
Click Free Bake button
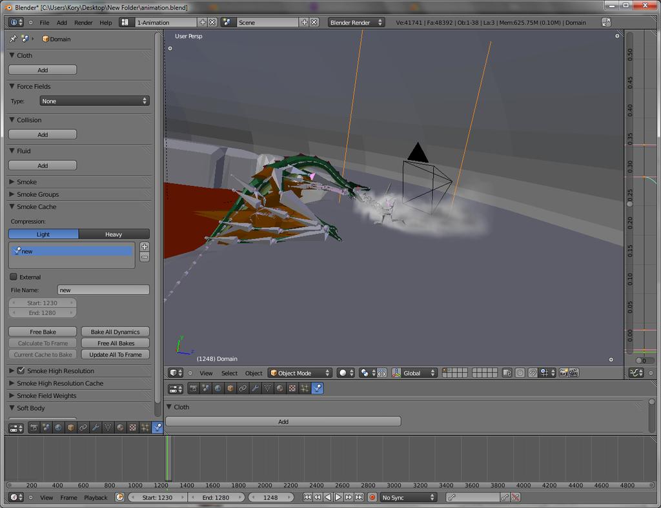point(43,332)
